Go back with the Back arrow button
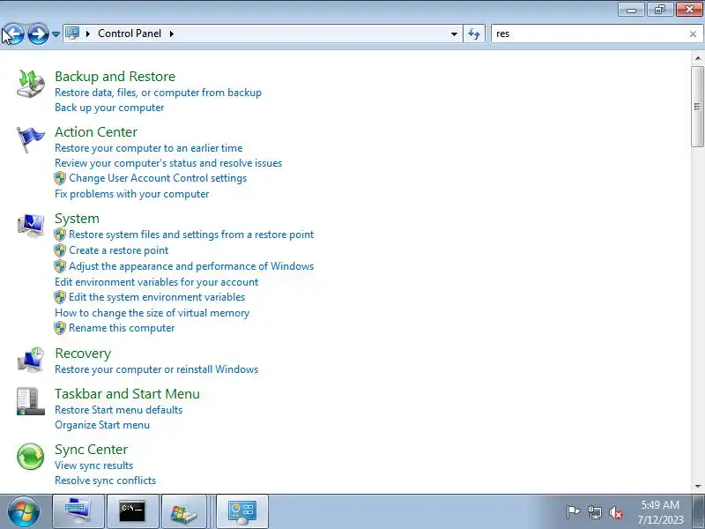Viewport: 705px width, 529px height. coord(13,34)
